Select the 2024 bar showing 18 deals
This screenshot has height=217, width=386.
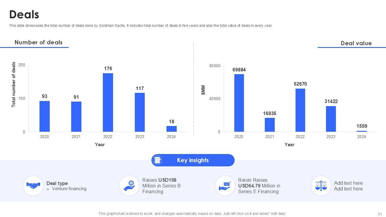(172, 129)
